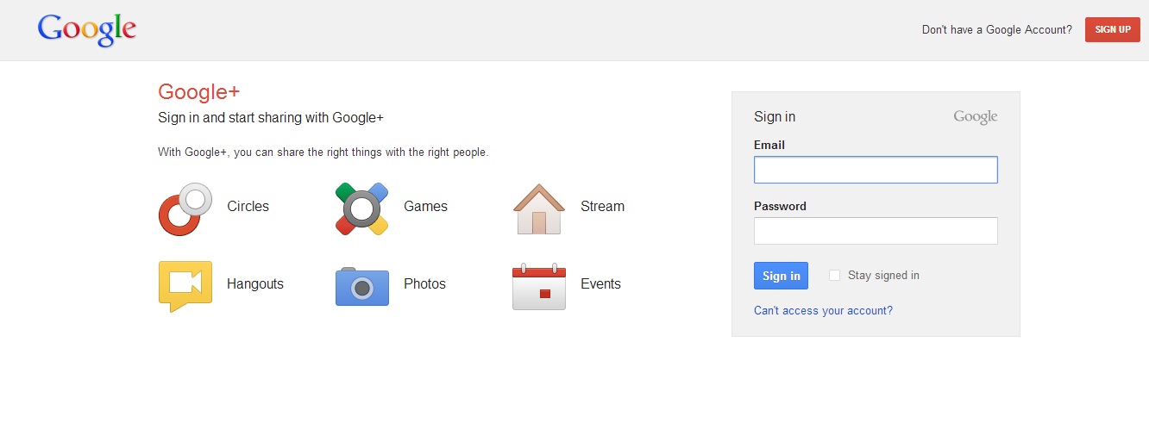Open the Events calendar icon

[x=539, y=286]
